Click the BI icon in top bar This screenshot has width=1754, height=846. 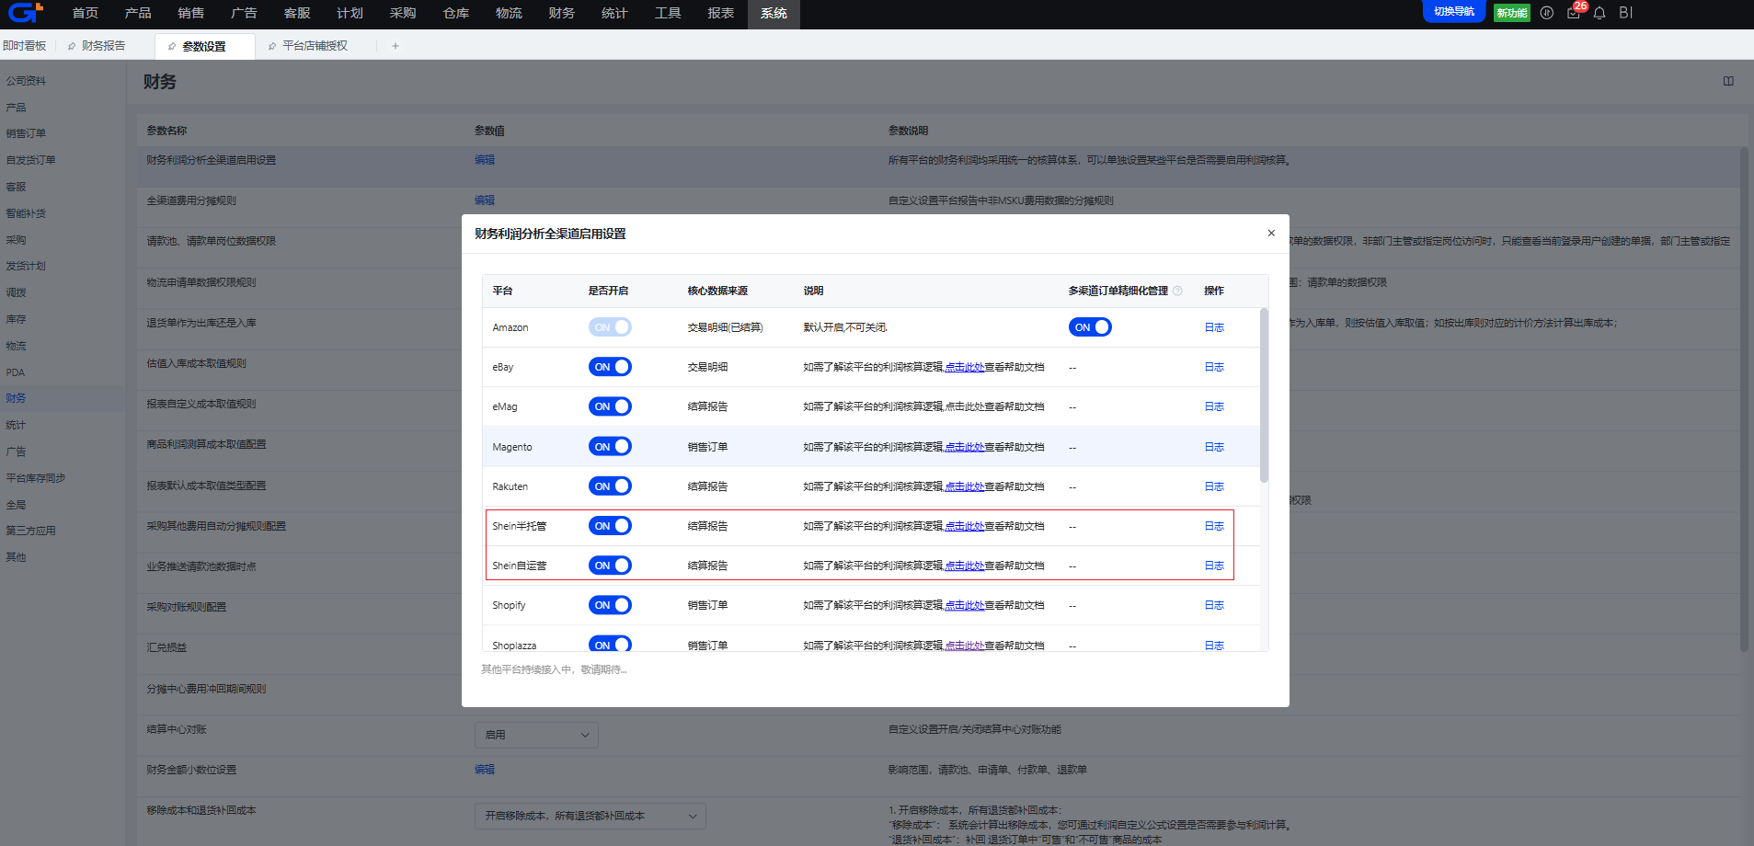coord(1625,13)
